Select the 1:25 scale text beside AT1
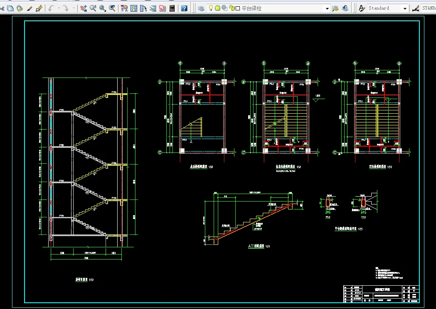This screenshot has height=309, width=436. 268,246
